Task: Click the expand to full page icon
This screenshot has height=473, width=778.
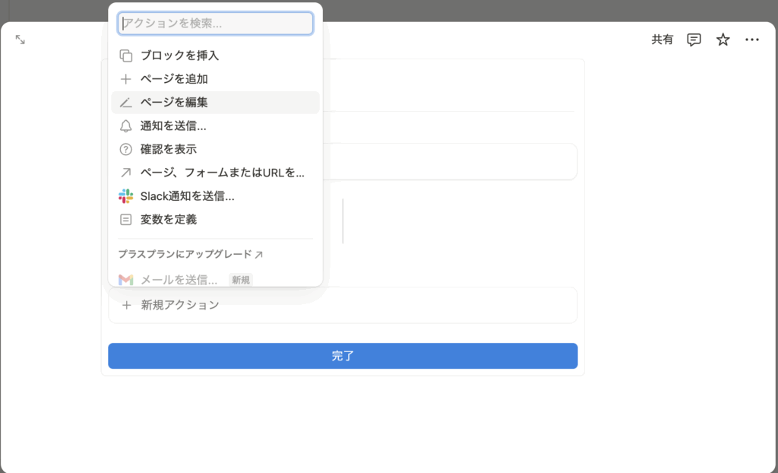Action: [21, 40]
